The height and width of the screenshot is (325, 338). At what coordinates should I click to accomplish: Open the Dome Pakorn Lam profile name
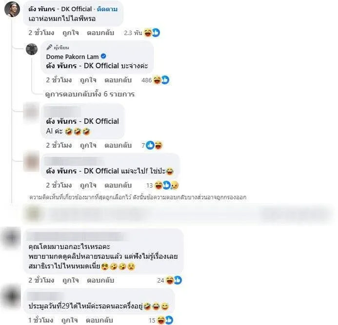click(72, 57)
